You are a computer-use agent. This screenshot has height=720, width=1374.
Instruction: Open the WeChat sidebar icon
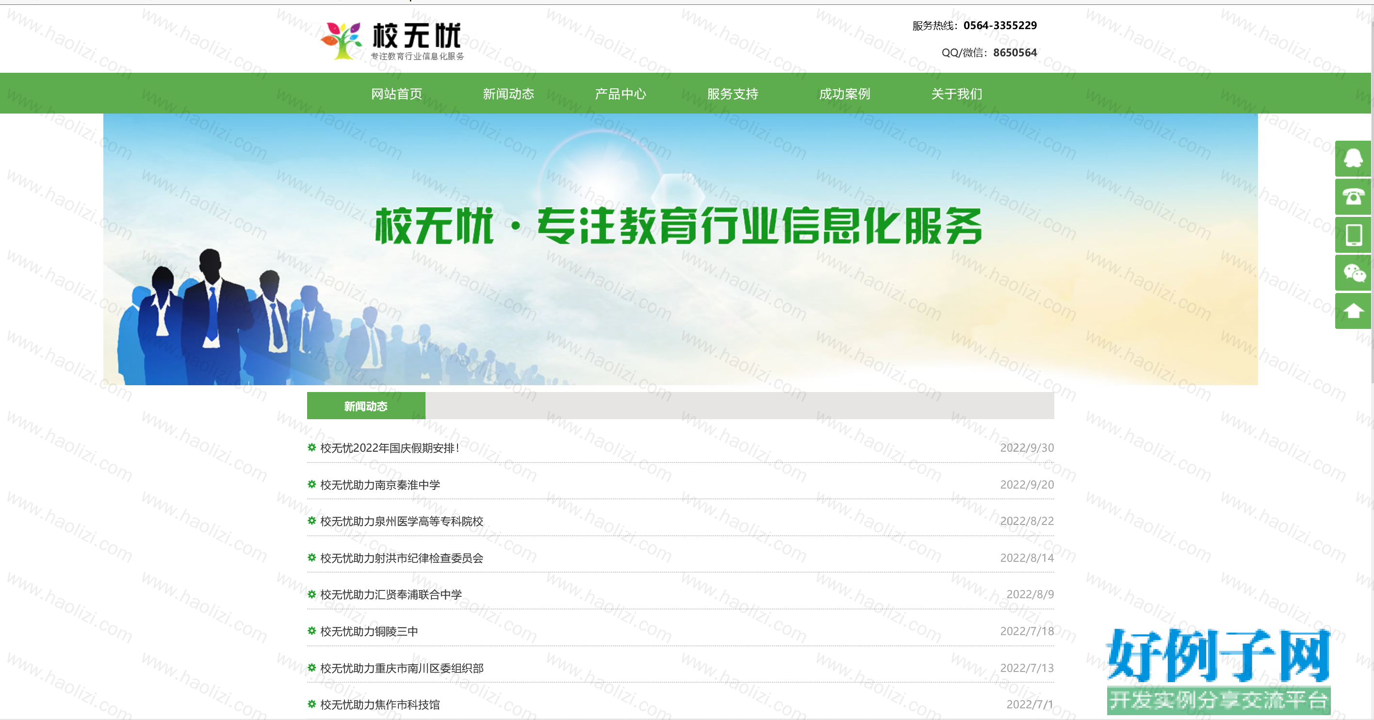tap(1353, 273)
